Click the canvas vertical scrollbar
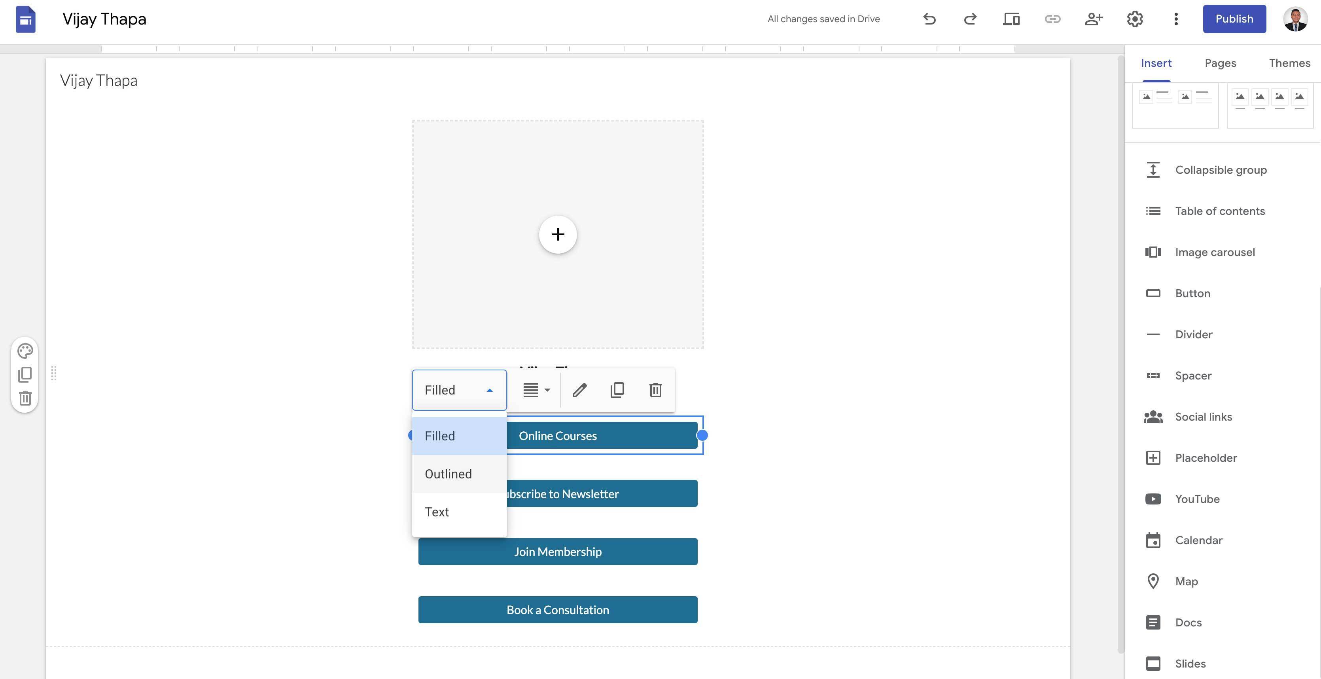 point(1120,354)
